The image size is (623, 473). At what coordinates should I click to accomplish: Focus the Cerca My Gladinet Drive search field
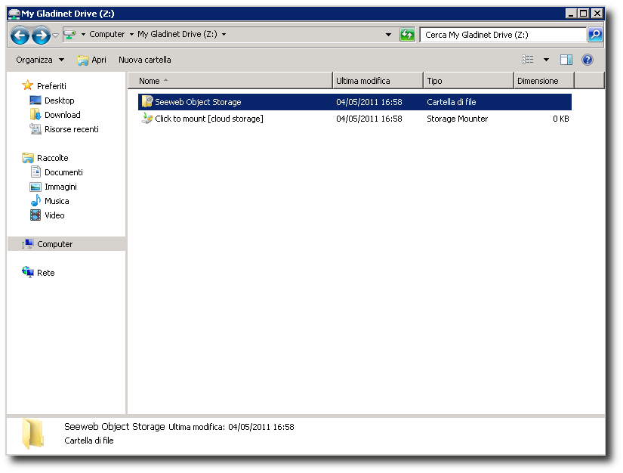click(x=503, y=35)
